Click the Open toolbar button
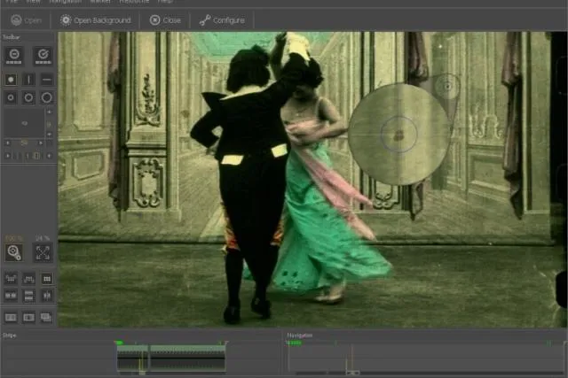 [26, 20]
